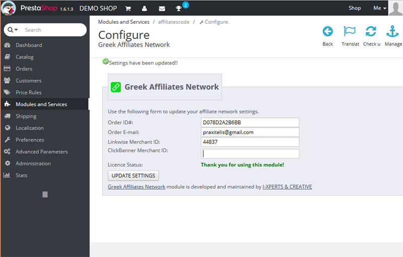Open the Me account dropdown
The height and width of the screenshot is (257, 403).
379,8
